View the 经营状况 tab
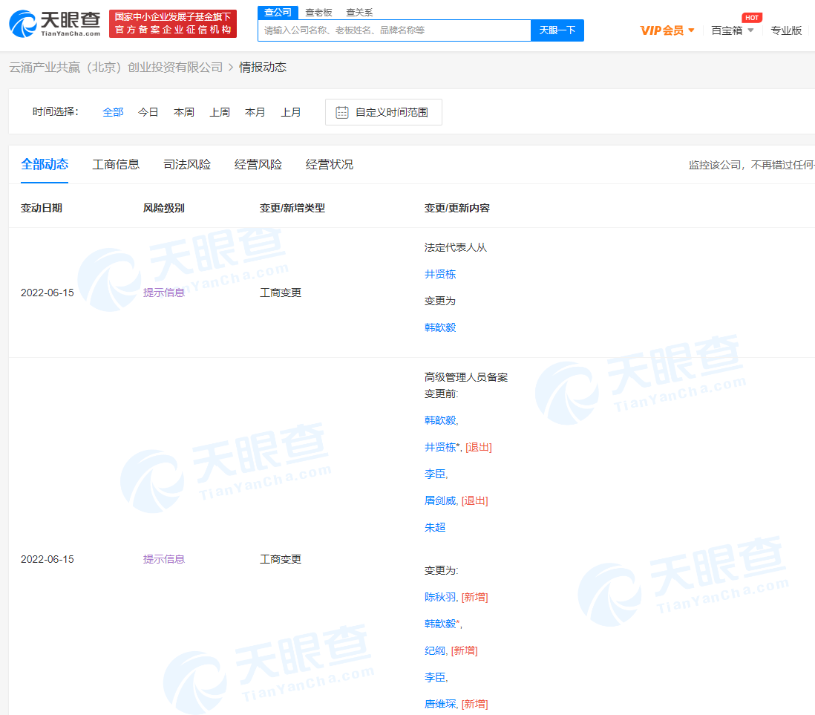This screenshot has height=715, width=815. (x=330, y=164)
